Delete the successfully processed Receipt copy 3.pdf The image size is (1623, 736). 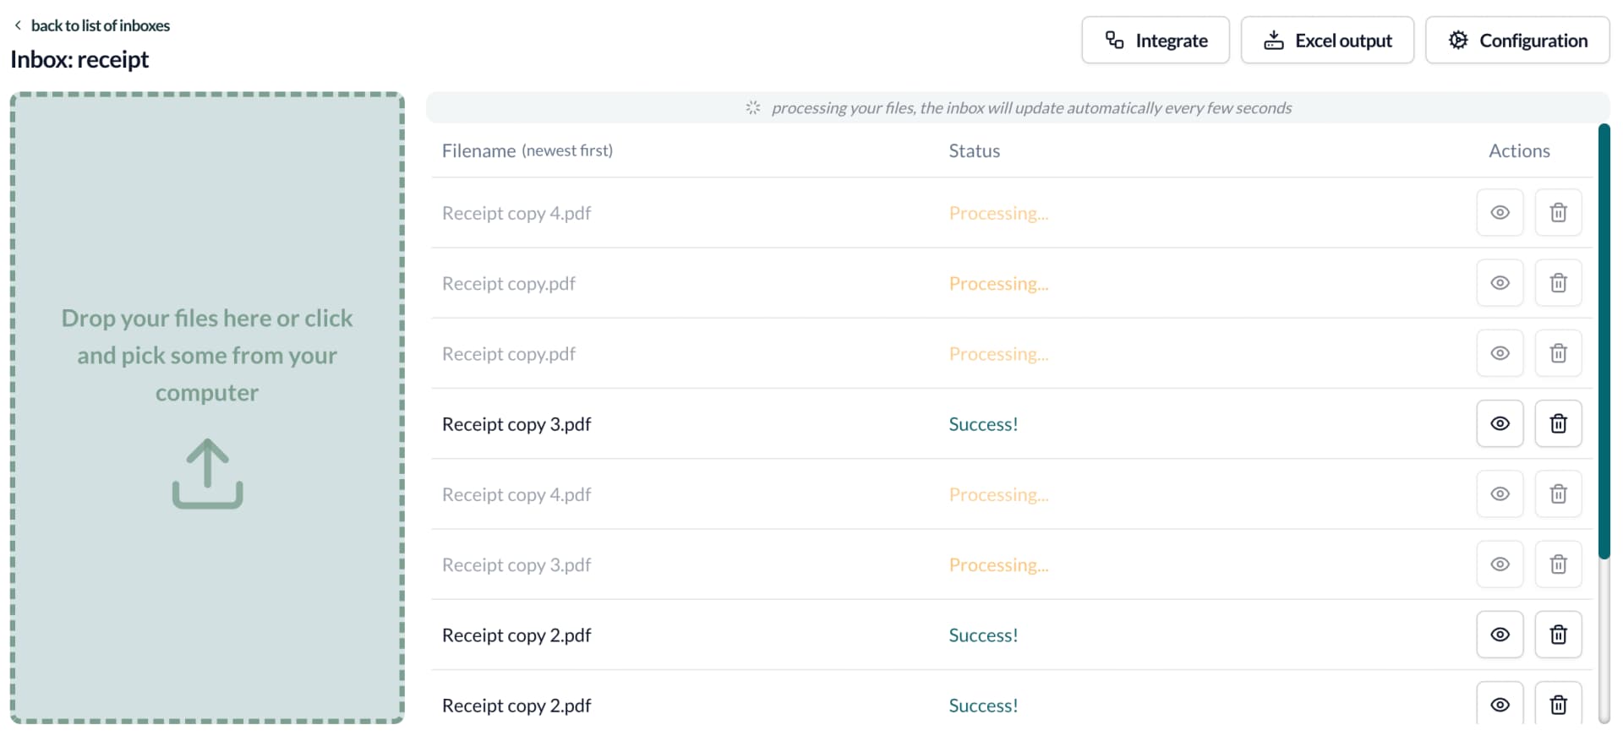click(x=1558, y=423)
